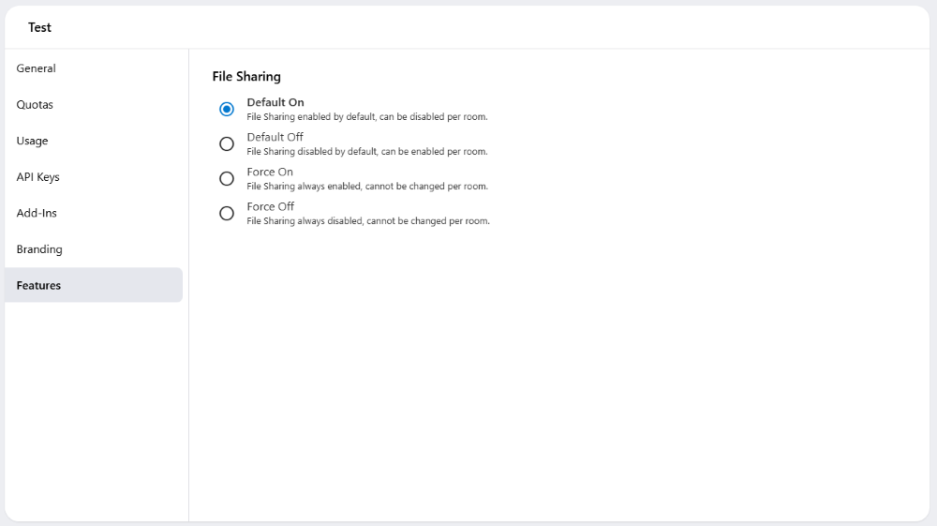Screen dimensions: 937x526
Task: Open the Branding tab
Action: (x=94, y=249)
